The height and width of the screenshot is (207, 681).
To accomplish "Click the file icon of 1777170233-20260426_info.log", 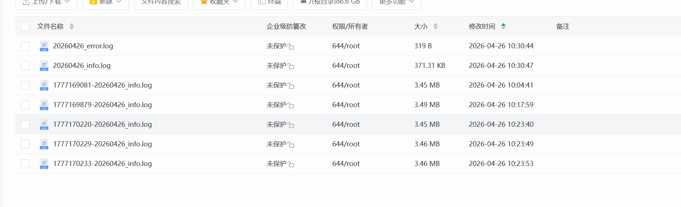I will click(x=44, y=164).
